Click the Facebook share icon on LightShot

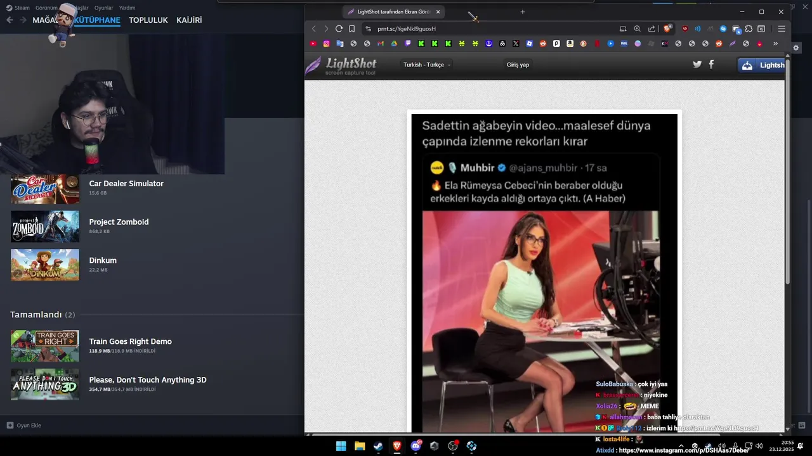(x=711, y=64)
